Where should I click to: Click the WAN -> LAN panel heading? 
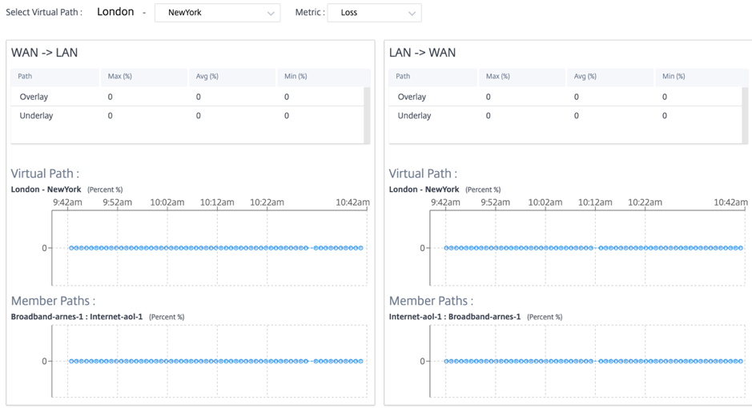point(44,53)
